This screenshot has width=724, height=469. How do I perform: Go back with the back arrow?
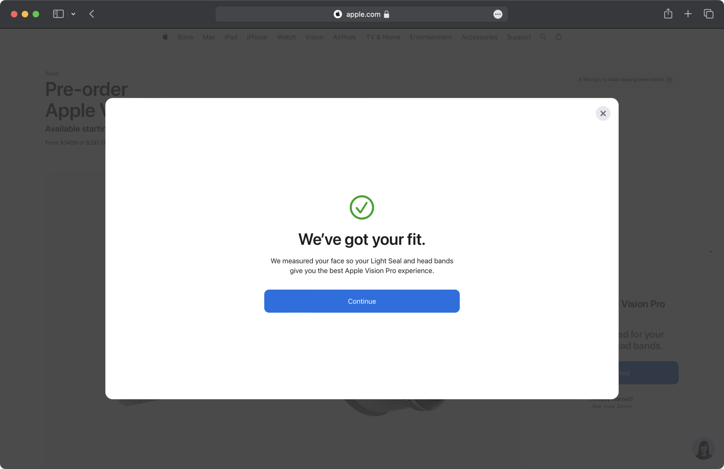coord(92,14)
